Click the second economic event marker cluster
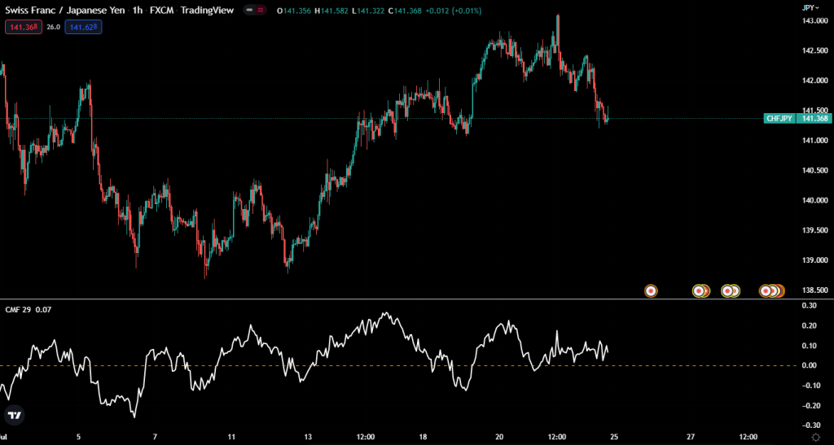The image size is (834, 445). [700, 290]
